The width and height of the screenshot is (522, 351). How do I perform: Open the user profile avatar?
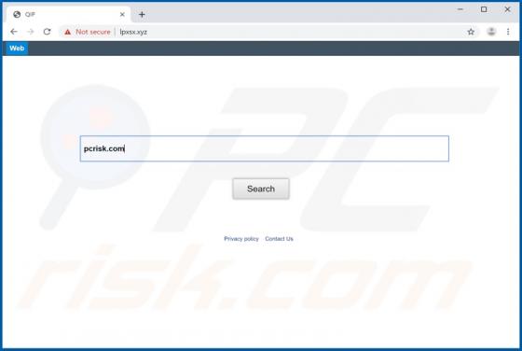coord(491,32)
